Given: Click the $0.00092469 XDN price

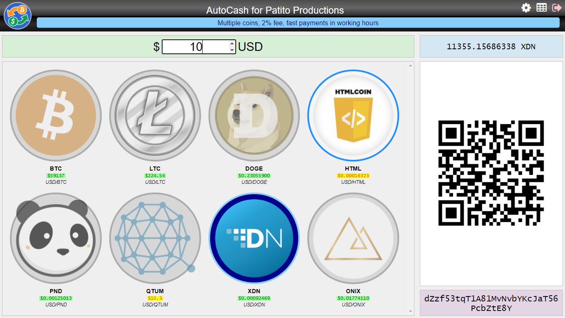Looking at the screenshot, I should [x=254, y=298].
